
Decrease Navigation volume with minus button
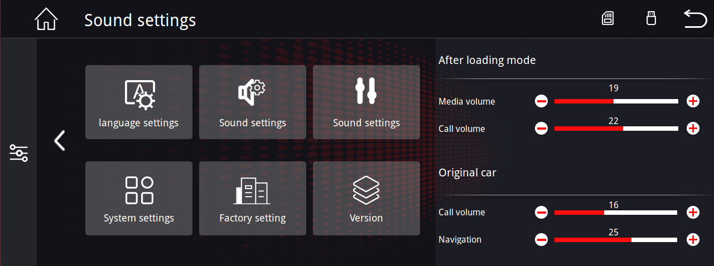[x=541, y=240]
